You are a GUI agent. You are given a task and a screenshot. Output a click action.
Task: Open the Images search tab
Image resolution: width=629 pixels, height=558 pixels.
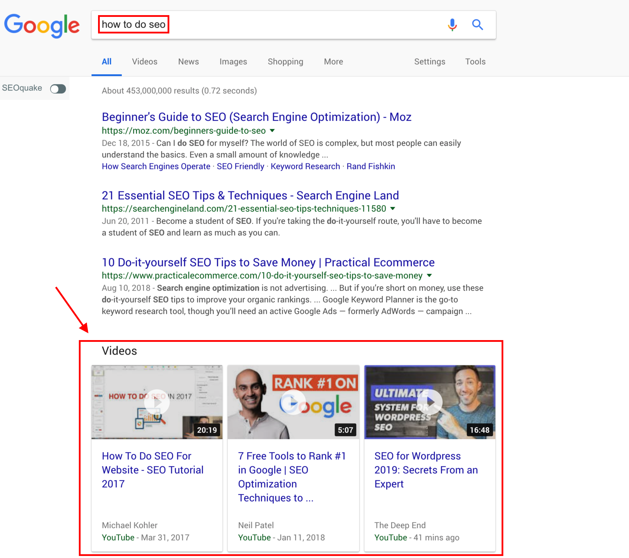pos(233,62)
